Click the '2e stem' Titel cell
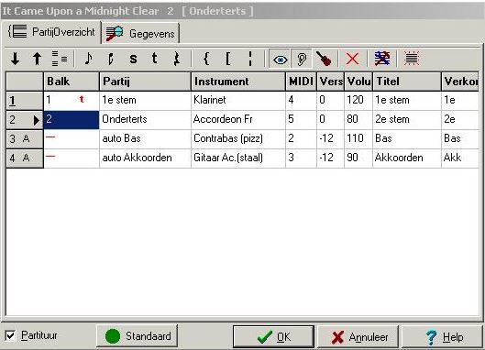Viewport: 485px width, 350px height. tap(407, 120)
